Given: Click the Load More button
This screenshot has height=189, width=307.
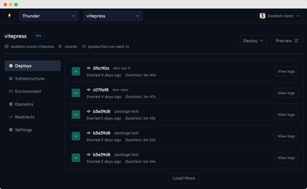Looking at the screenshot, I should coord(184,178).
